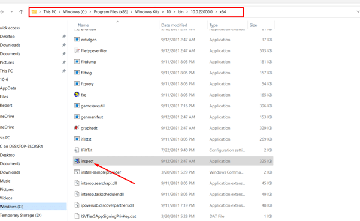Screen dimensions: 360x221
Task: Select the inspect application icon
Action: [x=77, y=161]
